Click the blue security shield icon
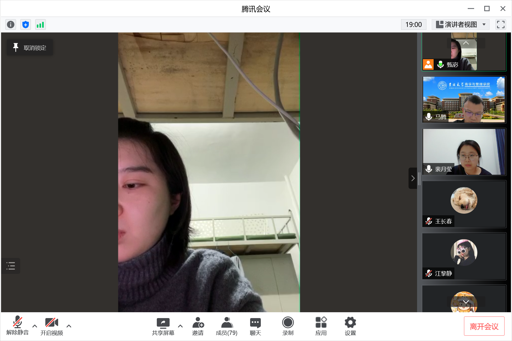512x341 pixels. [26, 25]
